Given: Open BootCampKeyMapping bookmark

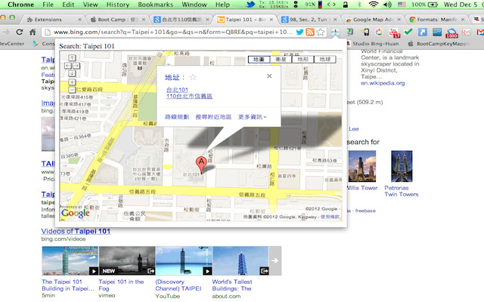Looking at the screenshot, I should tap(439, 44).
